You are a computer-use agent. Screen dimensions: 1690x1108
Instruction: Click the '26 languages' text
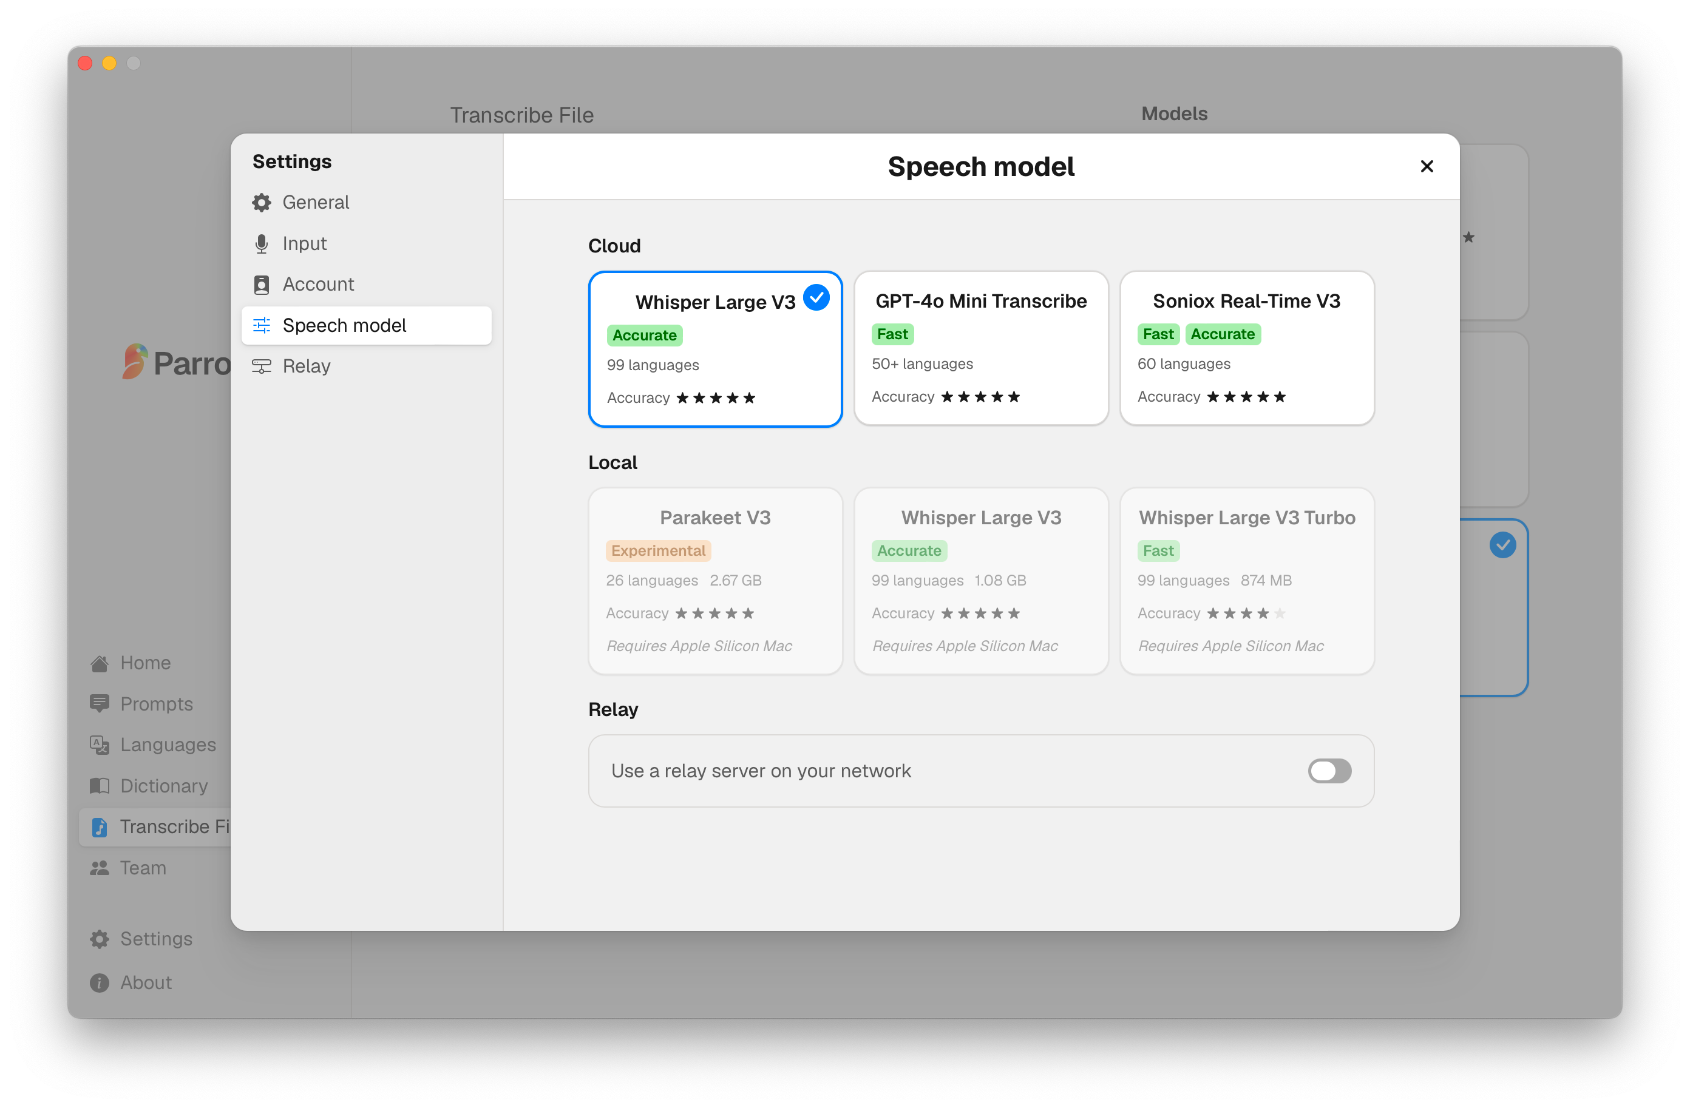click(x=652, y=581)
